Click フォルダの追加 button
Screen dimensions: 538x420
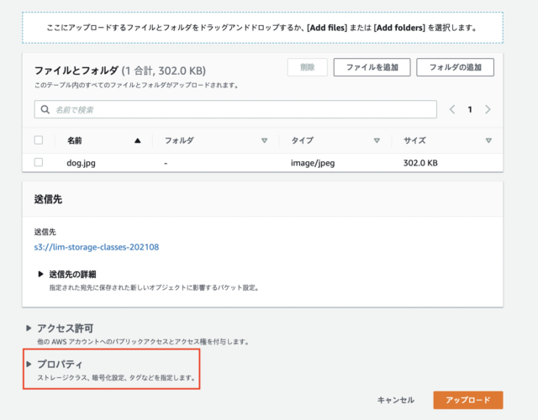coord(455,67)
